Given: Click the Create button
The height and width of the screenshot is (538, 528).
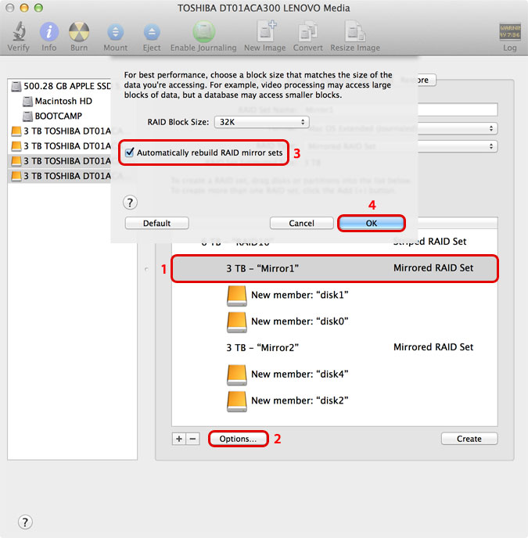Looking at the screenshot, I should pyautogui.click(x=469, y=439).
